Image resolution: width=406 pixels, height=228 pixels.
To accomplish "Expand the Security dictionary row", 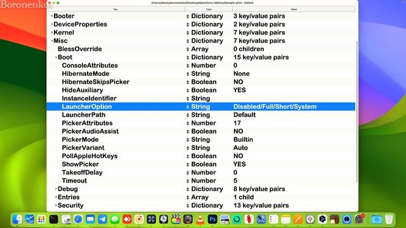I will 56,205.
